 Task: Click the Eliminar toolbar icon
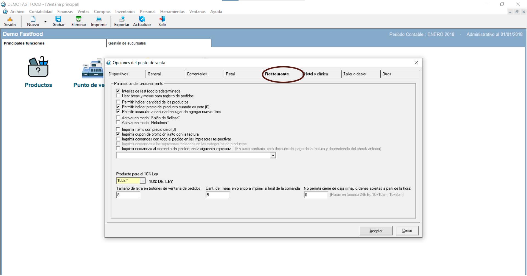tap(79, 19)
